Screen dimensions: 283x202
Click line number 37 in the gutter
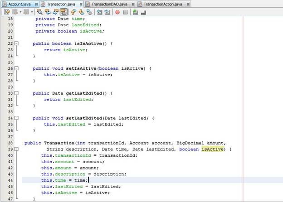10,137
